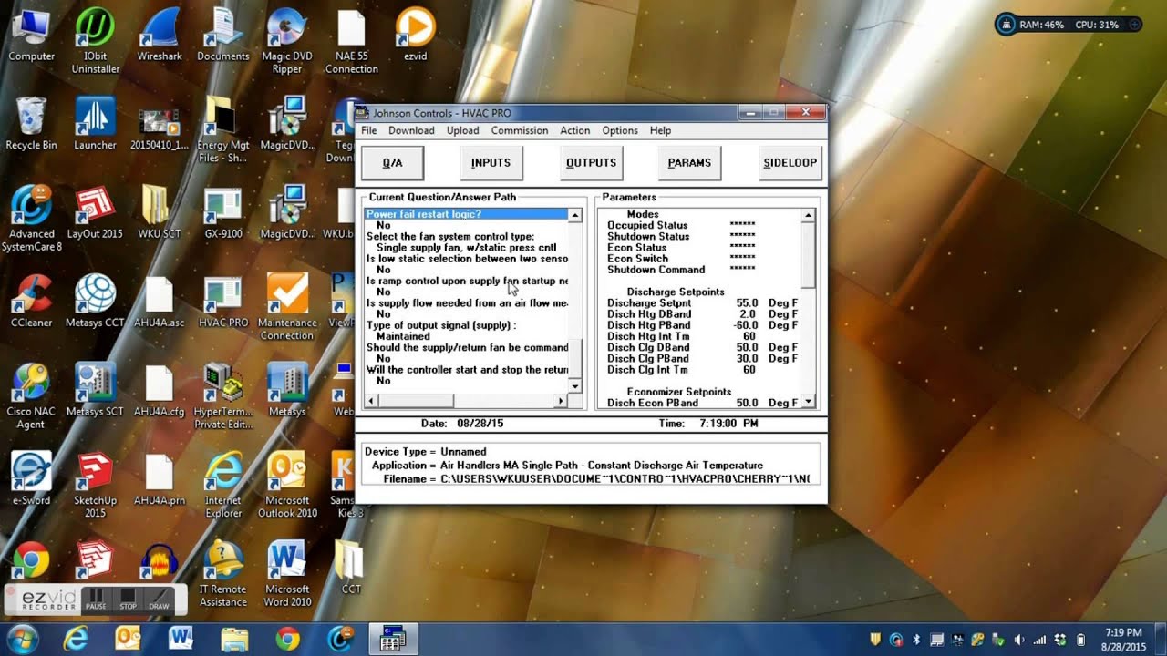Open Chrome from the taskbar
The height and width of the screenshot is (656, 1167).
[x=287, y=639]
